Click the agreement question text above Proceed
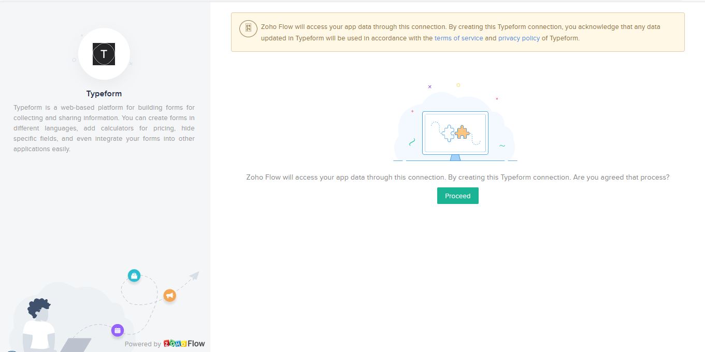The width and height of the screenshot is (705, 352). tap(457, 177)
